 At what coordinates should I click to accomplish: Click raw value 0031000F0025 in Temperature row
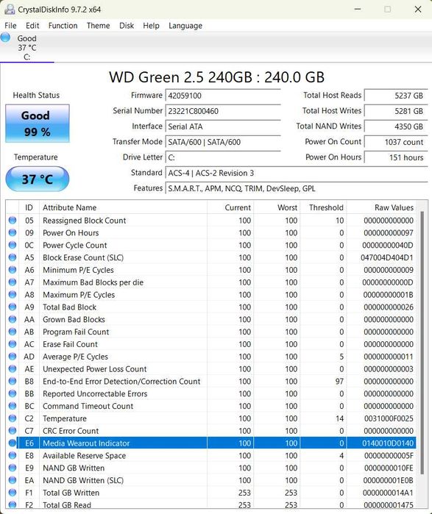tap(389, 418)
